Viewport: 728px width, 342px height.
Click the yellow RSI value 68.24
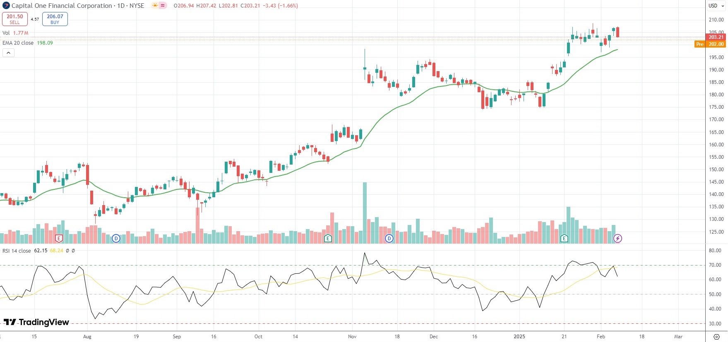pos(57,251)
